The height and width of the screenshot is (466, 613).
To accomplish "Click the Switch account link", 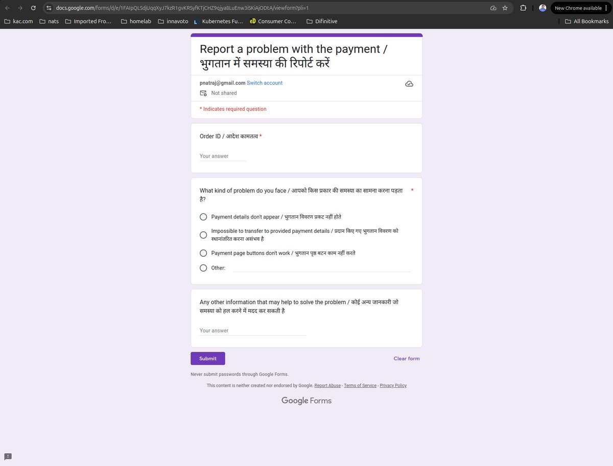I will pyautogui.click(x=265, y=83).
